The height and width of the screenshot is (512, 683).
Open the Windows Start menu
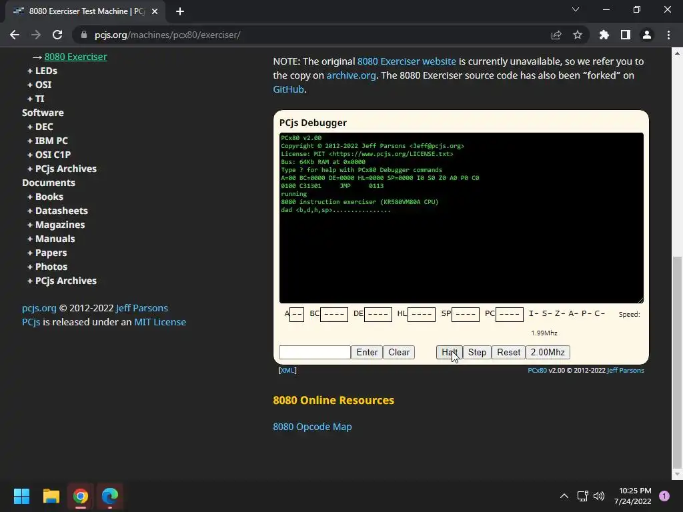(x=21, y=496)
